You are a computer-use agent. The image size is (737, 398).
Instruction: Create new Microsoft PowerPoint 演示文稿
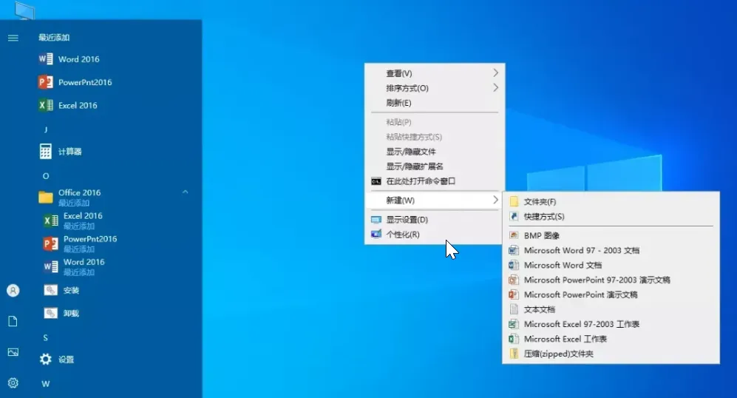click(x=611, y=294)
